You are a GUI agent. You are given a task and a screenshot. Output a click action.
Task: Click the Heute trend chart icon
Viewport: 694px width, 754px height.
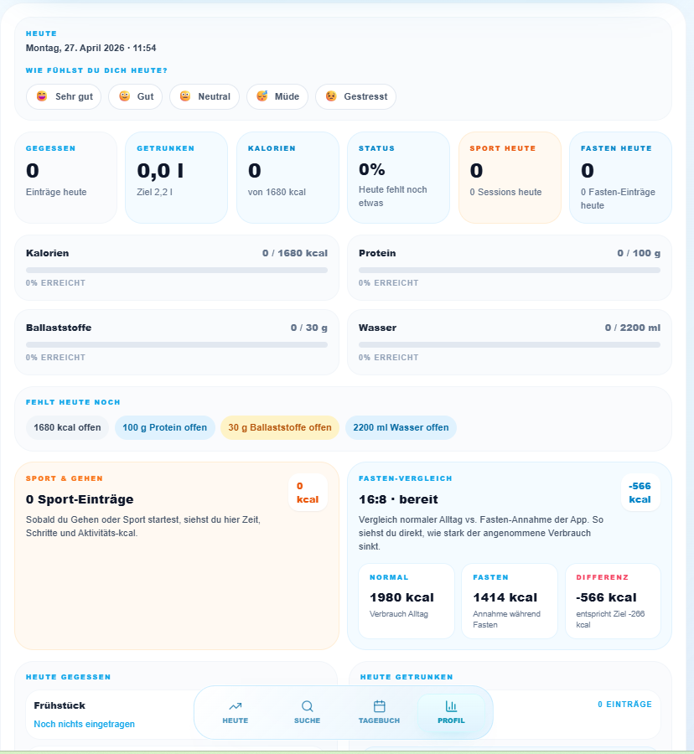point(235,705)
